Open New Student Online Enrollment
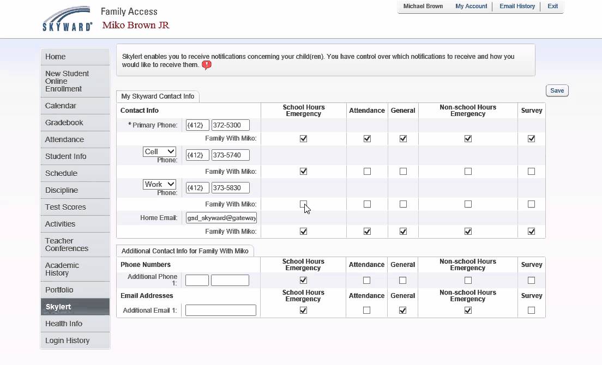 75,81
